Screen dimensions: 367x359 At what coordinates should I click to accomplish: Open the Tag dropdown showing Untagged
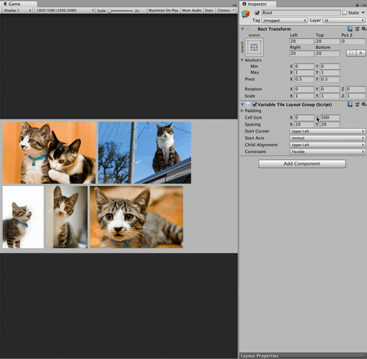point(284,21)
